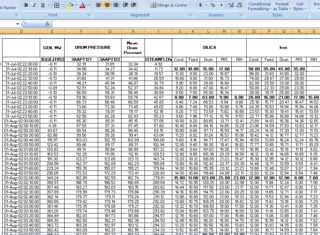Apply red font color
Screen dimensions: 320x235
click(x=82, y=5)
